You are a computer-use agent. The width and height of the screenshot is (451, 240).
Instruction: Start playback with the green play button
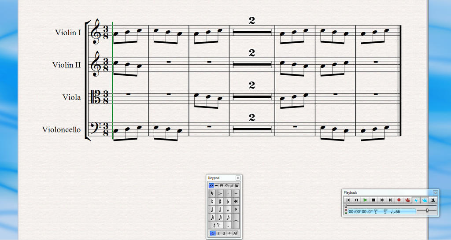coord(365,200)
